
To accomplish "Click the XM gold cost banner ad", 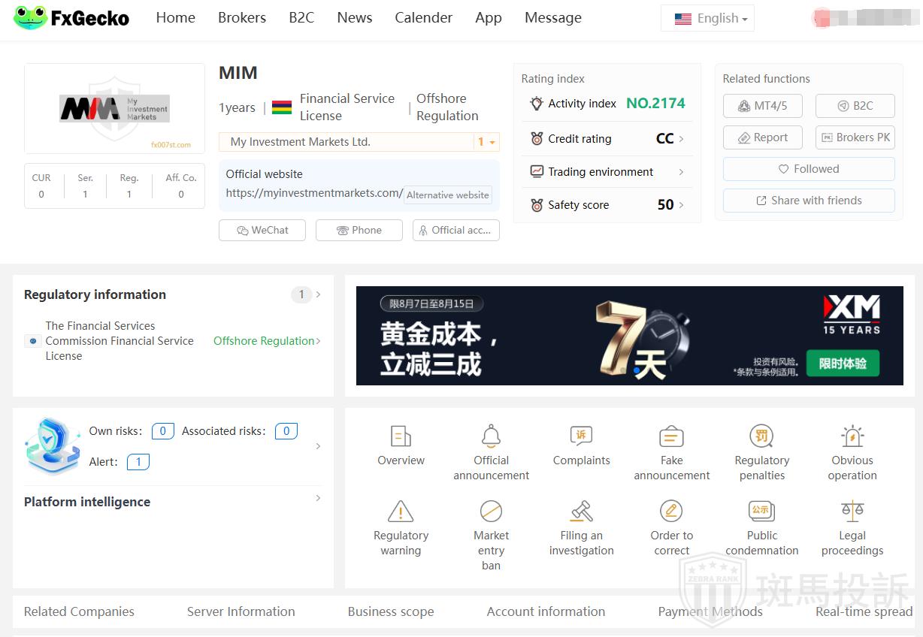I will click(x=629, y=336).
